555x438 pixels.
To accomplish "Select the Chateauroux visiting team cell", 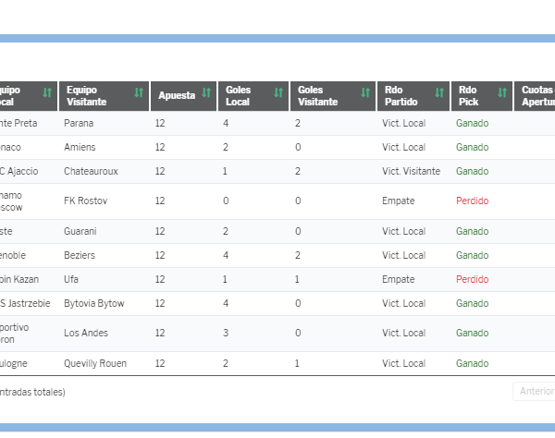I will click(91, 171).
